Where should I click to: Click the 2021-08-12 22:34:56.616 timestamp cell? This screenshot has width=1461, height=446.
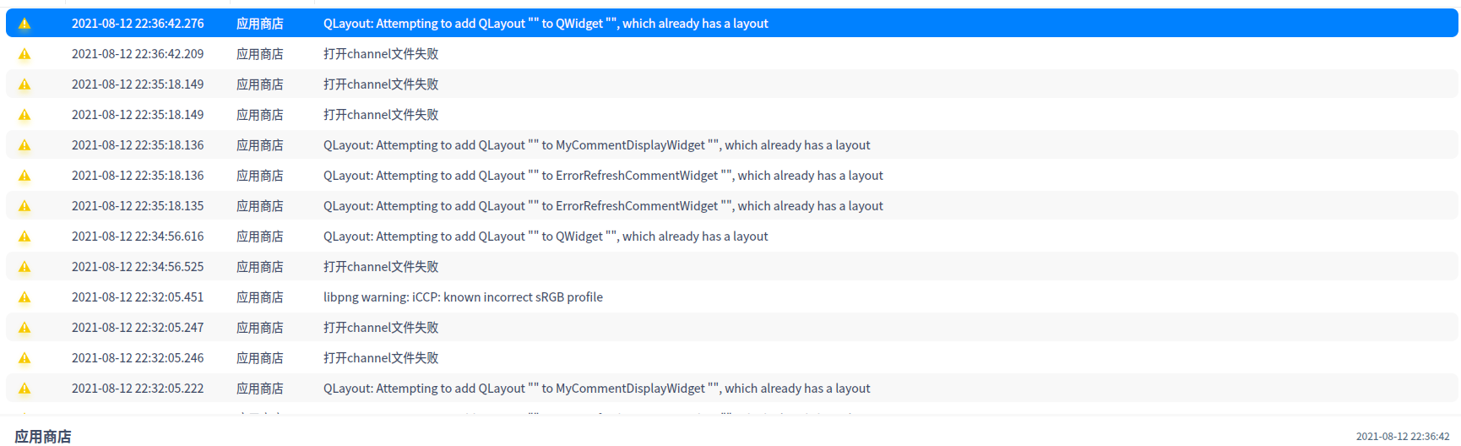(138, 237)
